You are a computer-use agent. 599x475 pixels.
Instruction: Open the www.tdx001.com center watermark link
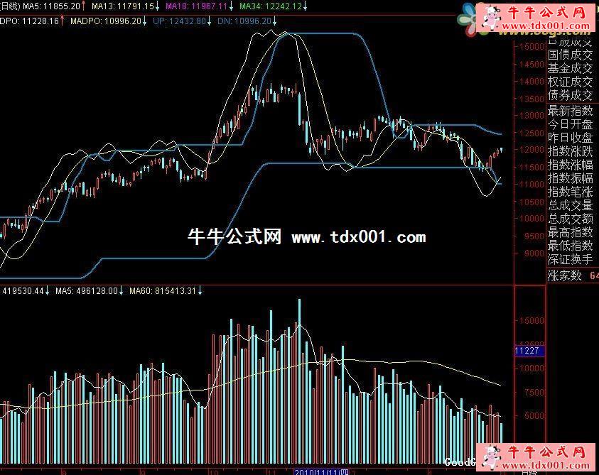click(x=358, y=237)
